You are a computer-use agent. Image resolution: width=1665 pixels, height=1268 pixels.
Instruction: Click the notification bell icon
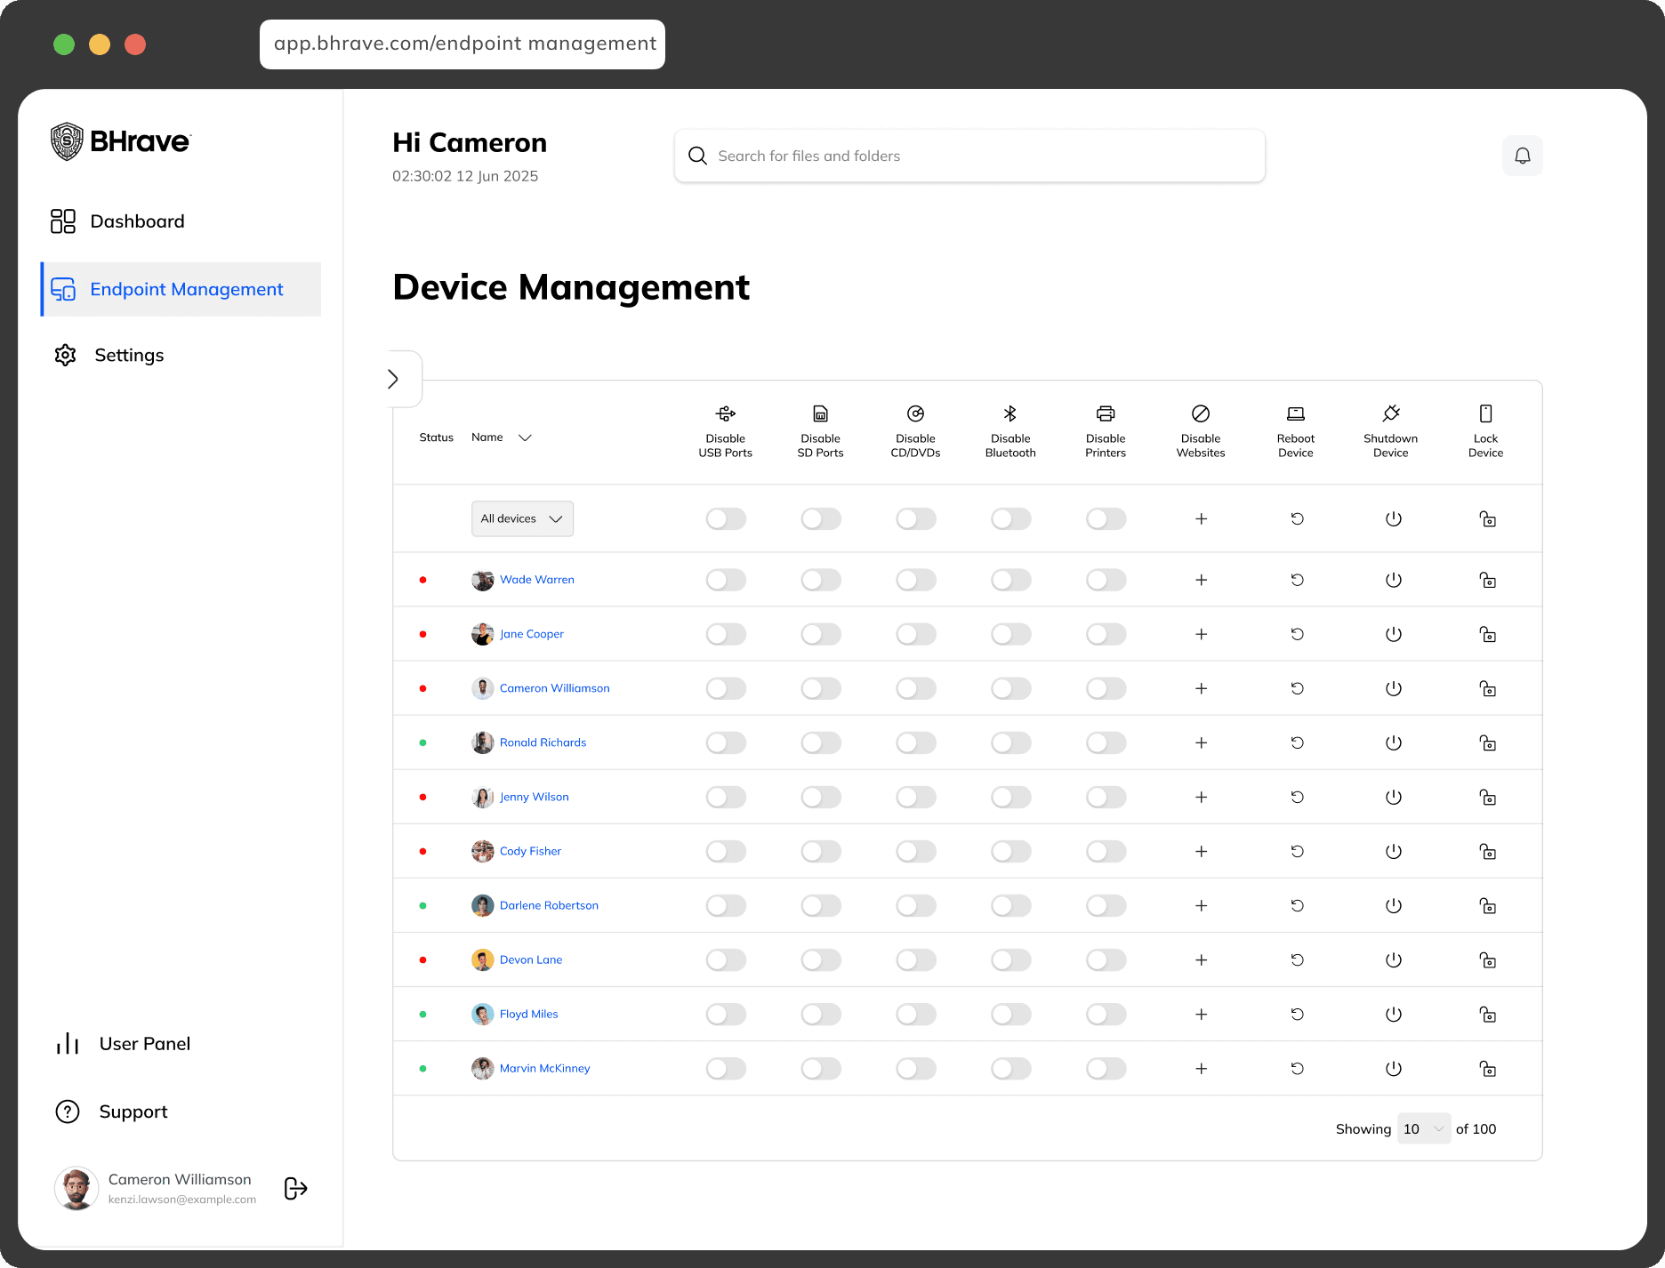pyautogui.click(x=1523, y=156)
